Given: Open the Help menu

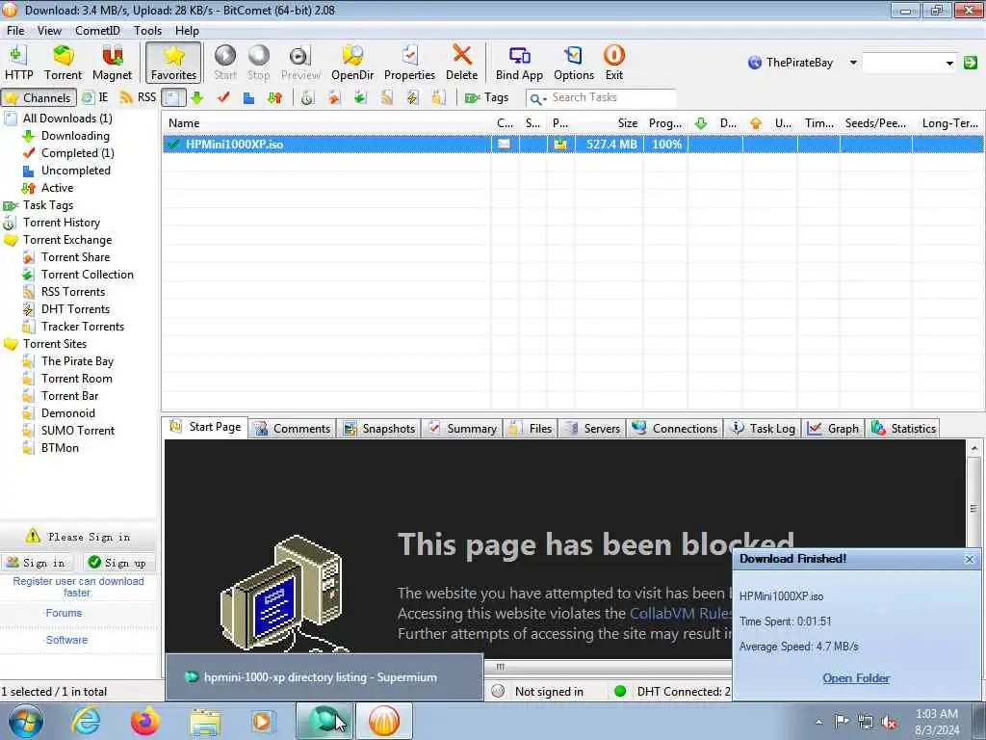Looking at the screenshot, I should point(187,30).
